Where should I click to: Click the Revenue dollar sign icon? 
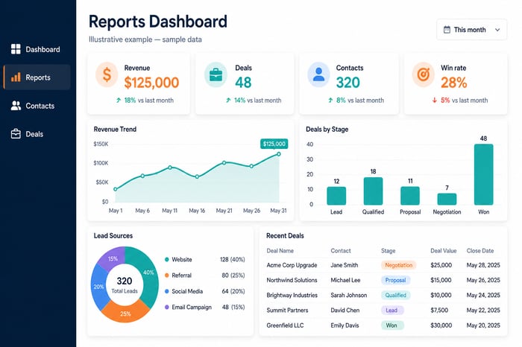(107, 74)
